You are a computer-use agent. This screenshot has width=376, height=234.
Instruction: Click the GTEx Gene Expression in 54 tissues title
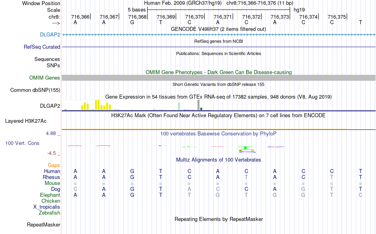point(218,97)
